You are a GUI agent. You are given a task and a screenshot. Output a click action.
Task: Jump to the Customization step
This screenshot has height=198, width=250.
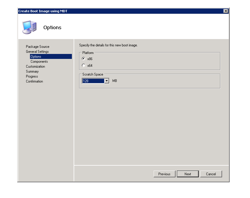(x=35, y=66)
